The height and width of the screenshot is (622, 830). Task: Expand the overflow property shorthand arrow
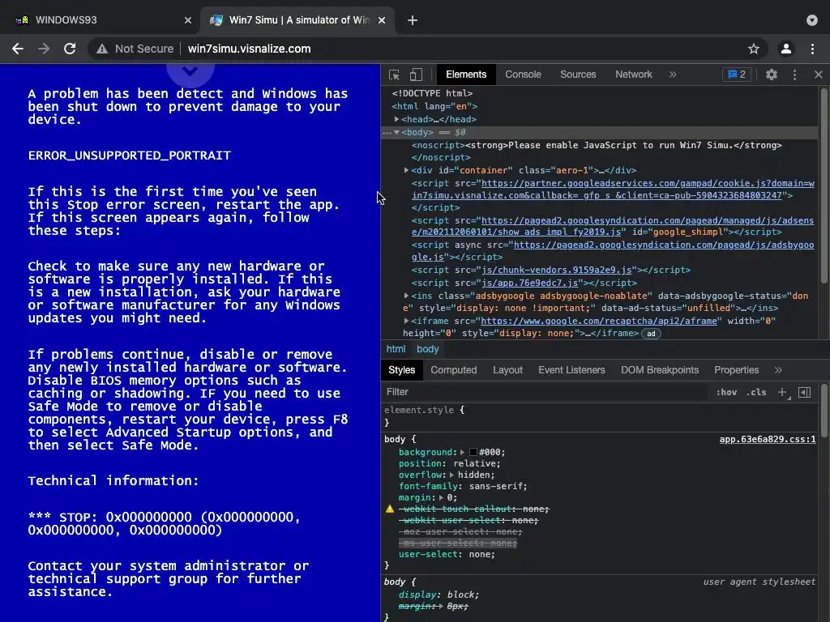point(451,475)
